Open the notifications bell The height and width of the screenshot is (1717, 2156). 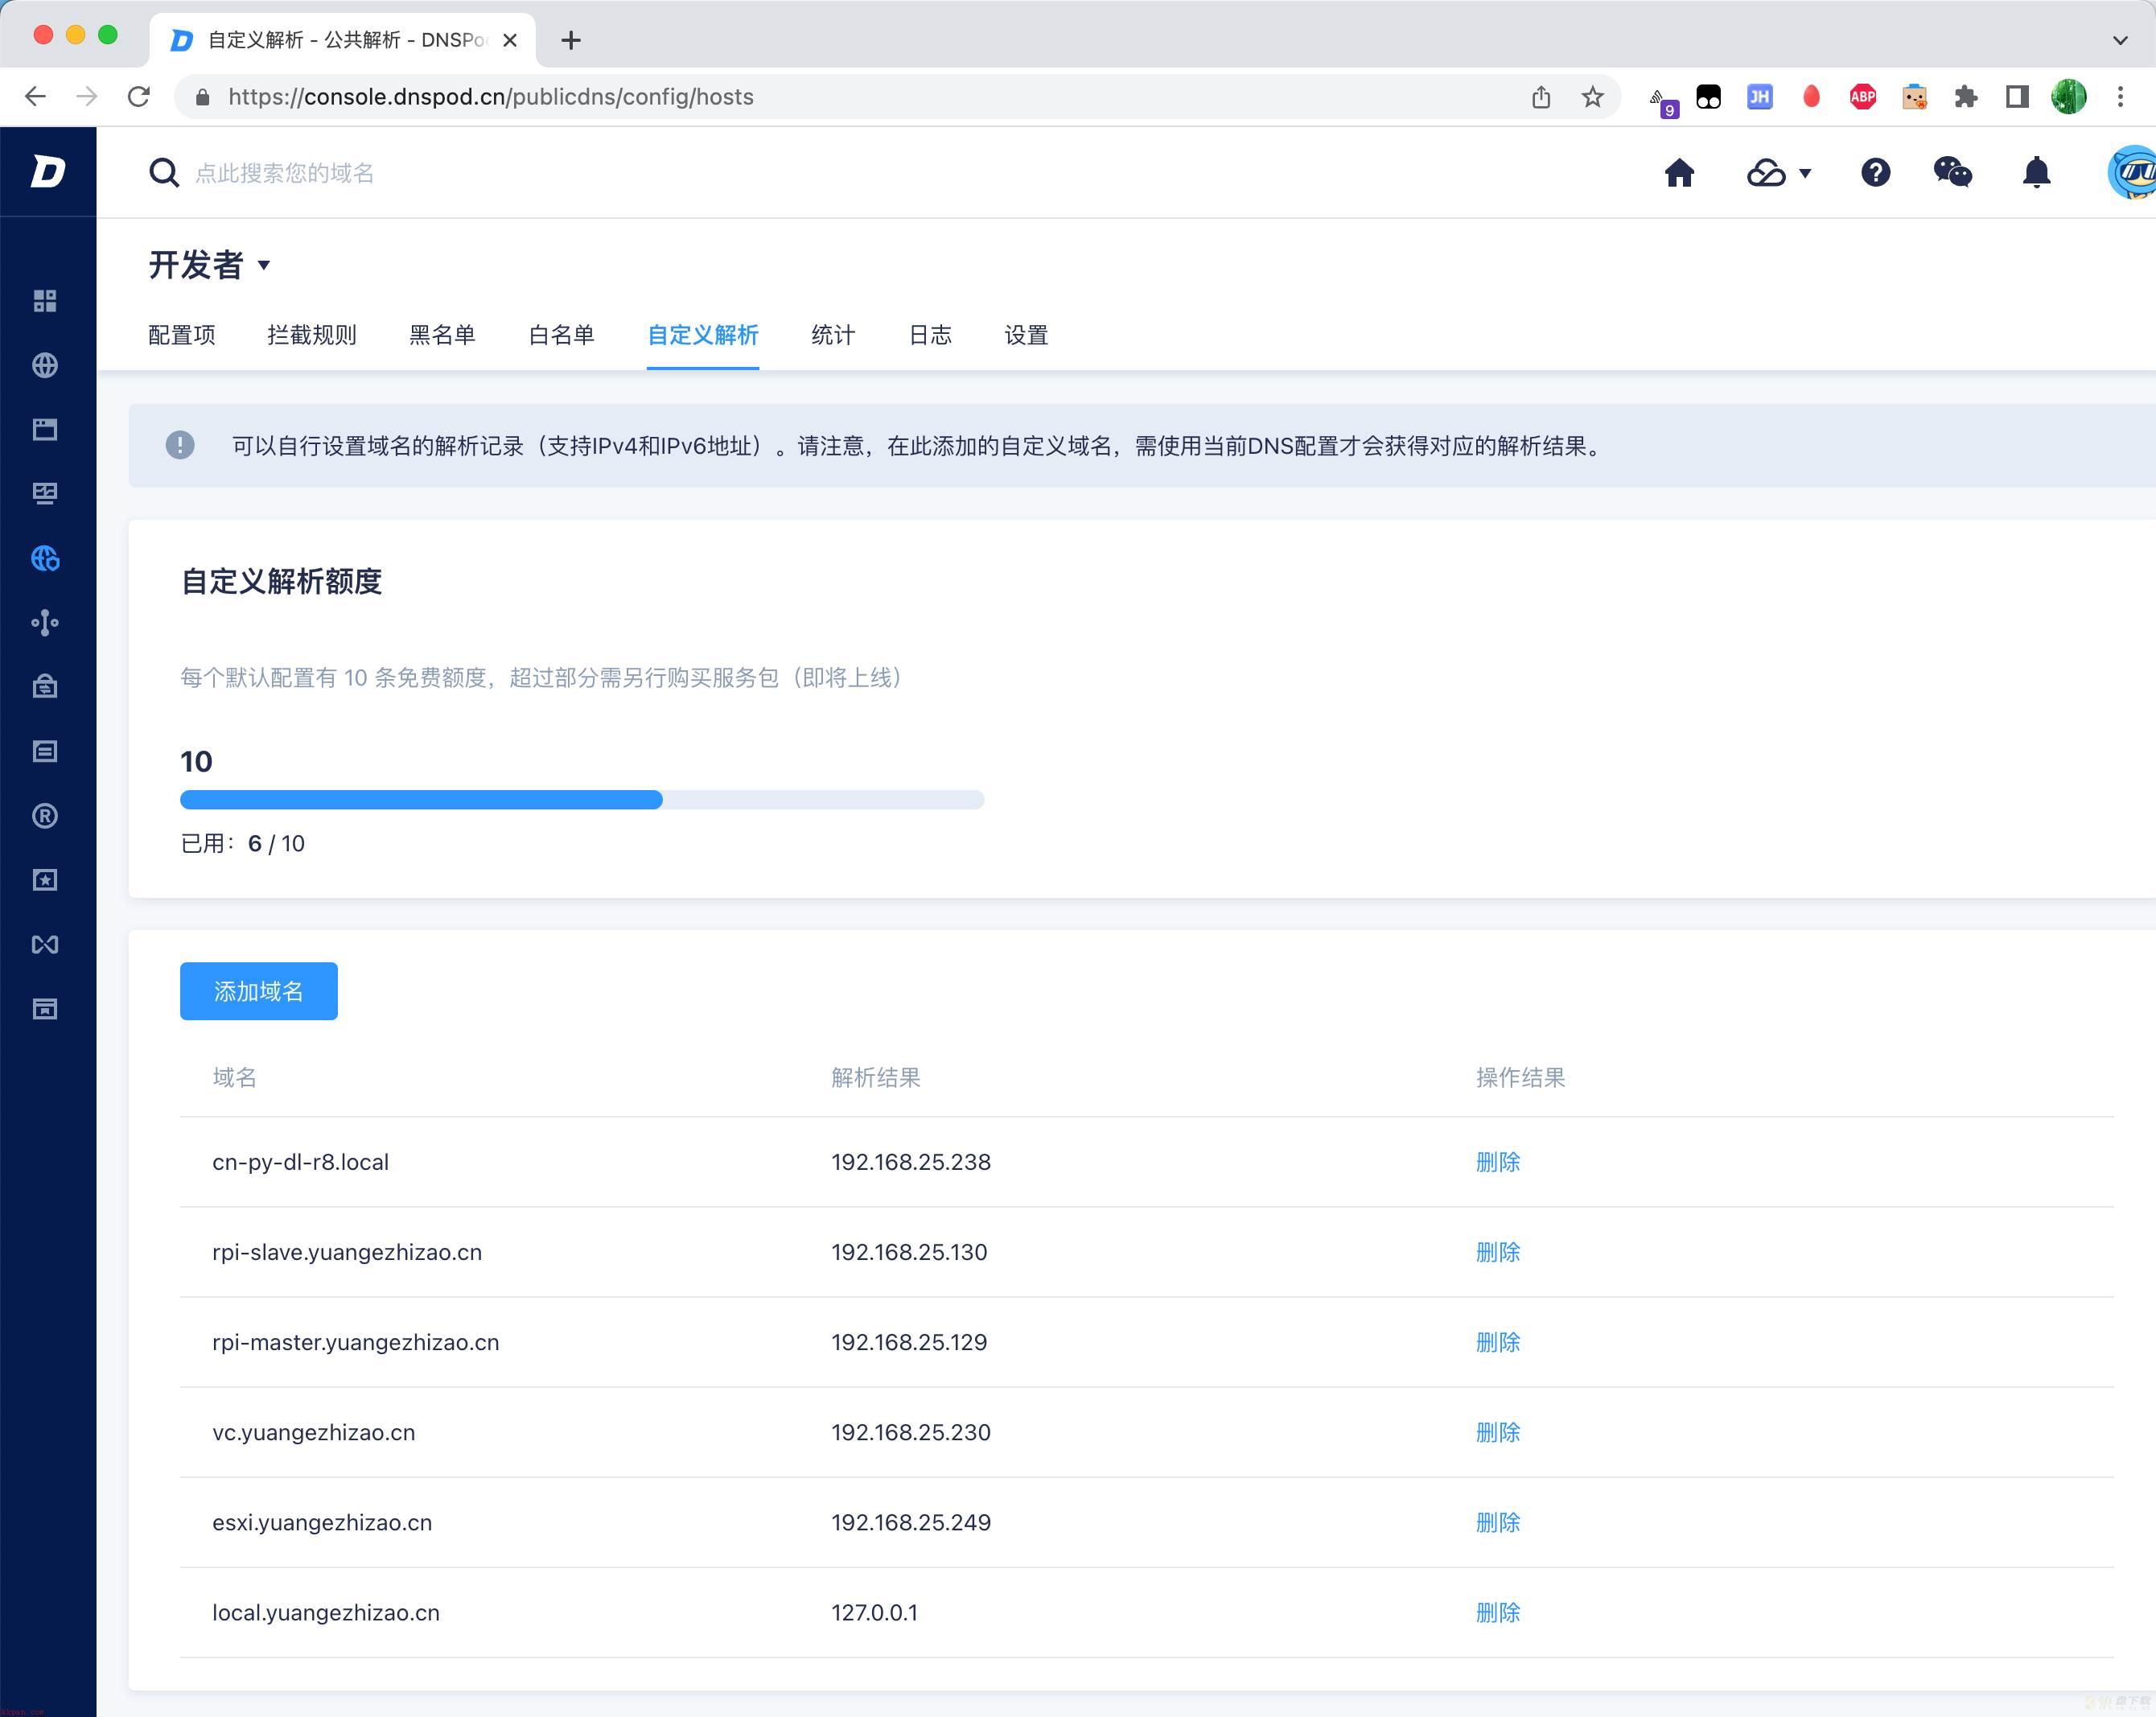2036,172
